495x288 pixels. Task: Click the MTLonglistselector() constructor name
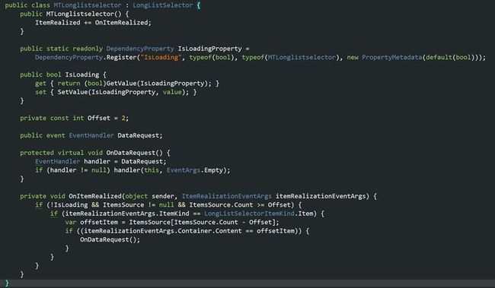coord(84,14)
